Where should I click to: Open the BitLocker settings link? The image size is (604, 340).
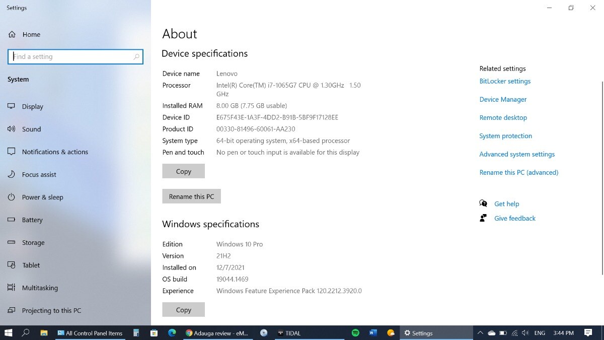pyautogui.click(x=505, y=82)
